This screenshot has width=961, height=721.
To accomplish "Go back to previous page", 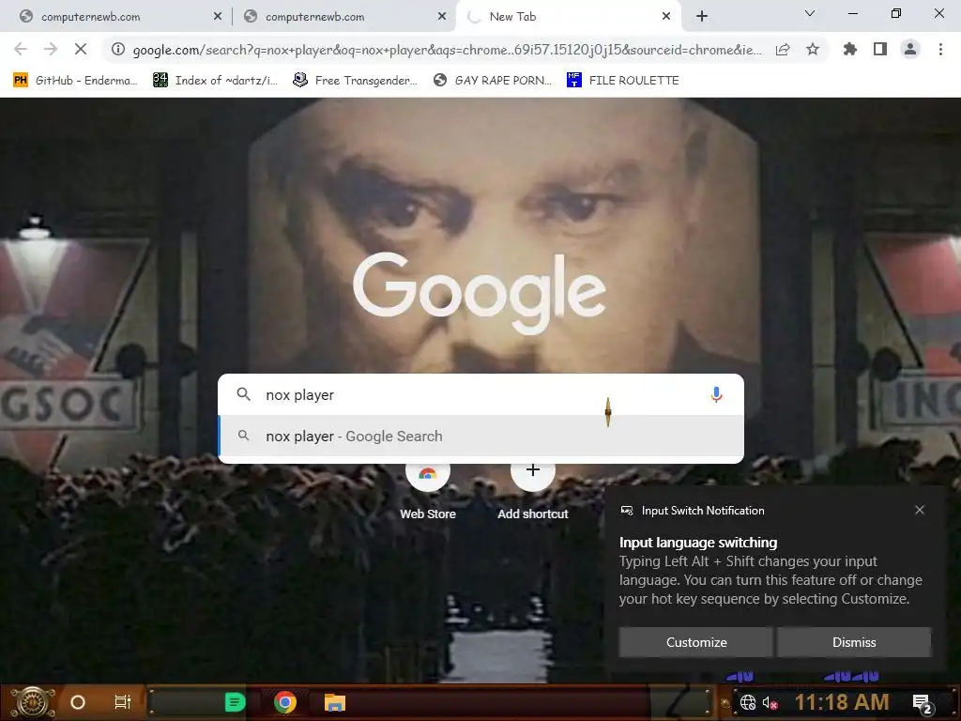I will click(21, 49).
